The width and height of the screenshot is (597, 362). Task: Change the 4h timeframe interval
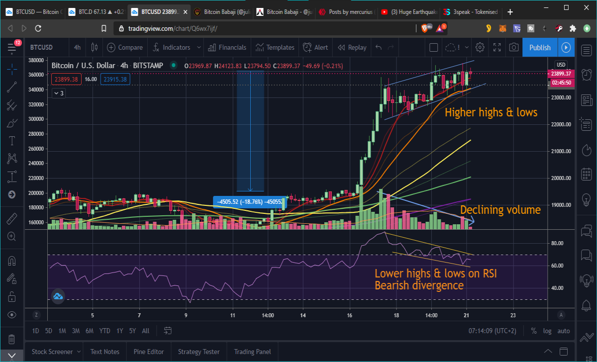[x=77, y=48]
